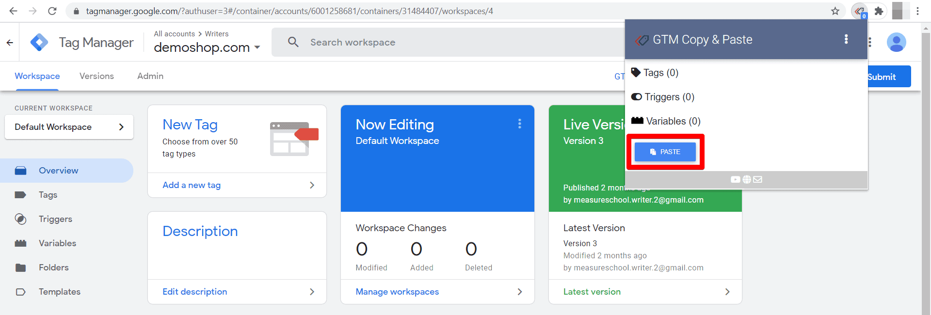This screenshot has width=931, height=315.
Task: Reload the page with refresh icon
Action: point(52,11)
